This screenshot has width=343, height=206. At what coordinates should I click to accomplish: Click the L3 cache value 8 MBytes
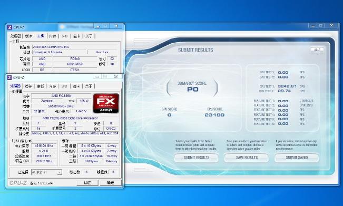pos(91,161)
